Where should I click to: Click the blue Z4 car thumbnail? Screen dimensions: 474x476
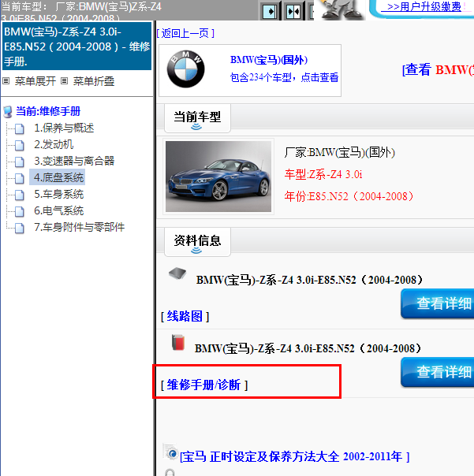[218, 177]
